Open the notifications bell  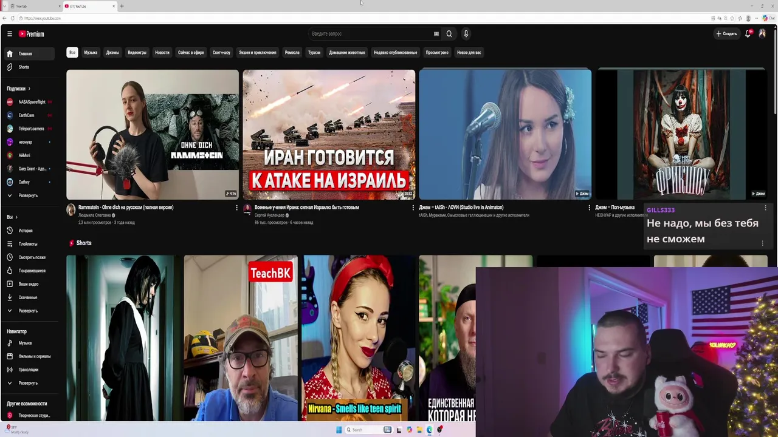coord(748,34)
